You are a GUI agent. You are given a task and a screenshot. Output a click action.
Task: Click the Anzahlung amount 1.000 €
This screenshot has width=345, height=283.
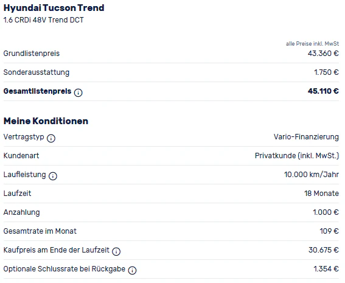(x=326, y=212)
